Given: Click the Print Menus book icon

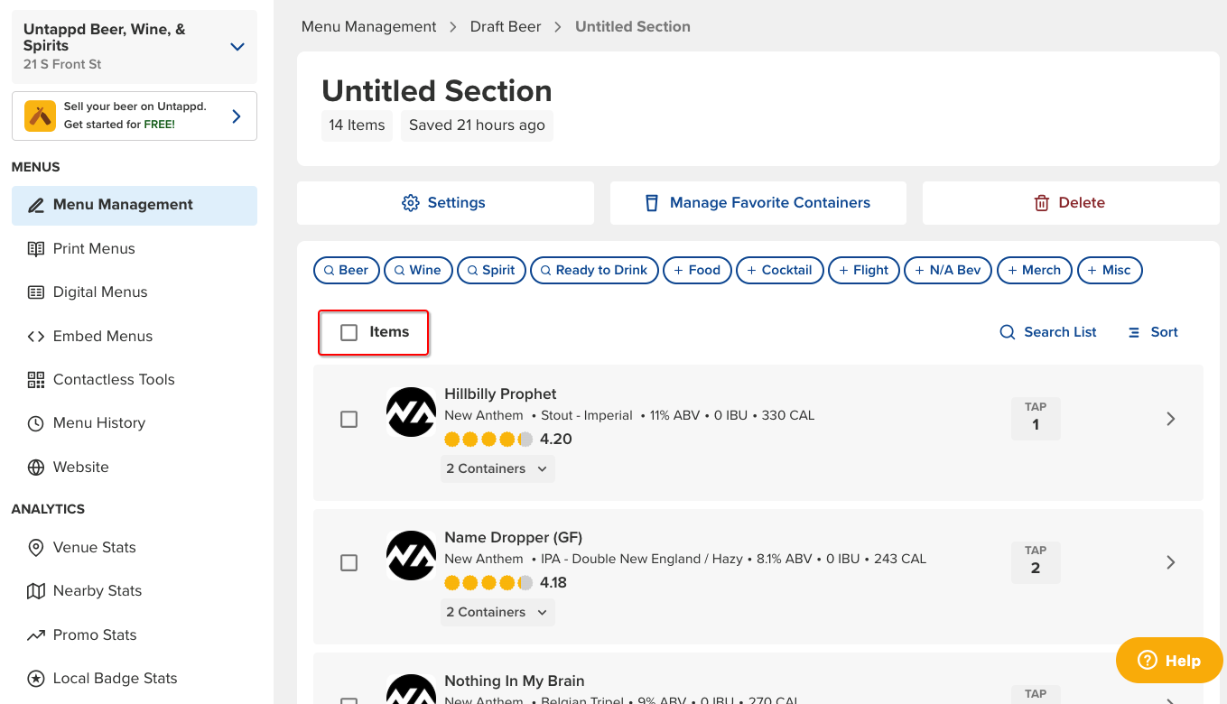Looking at the screenshot, I should click(36, 249).
